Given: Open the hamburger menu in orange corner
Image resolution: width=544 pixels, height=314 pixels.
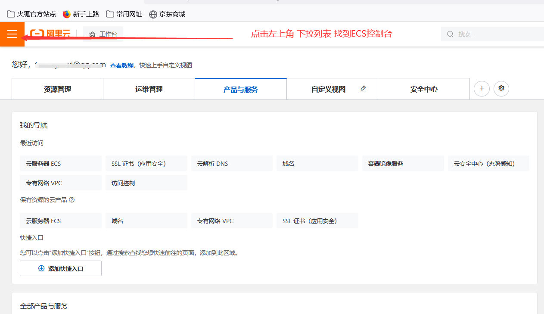Looking at the screenshot, I should tap(12, 34).
